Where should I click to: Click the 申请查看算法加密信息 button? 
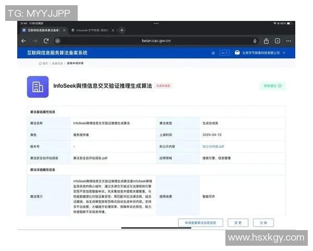click(200, 223)
